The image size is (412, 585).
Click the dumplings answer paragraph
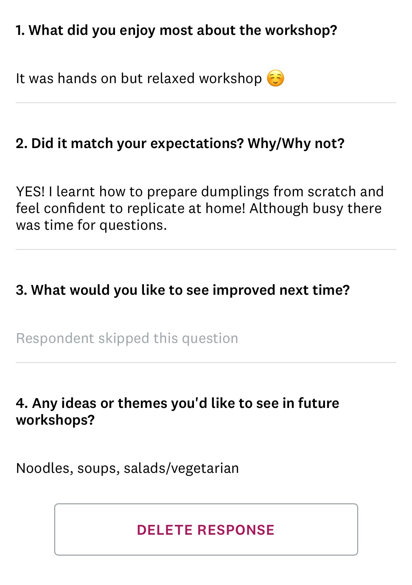click(199, 208)
